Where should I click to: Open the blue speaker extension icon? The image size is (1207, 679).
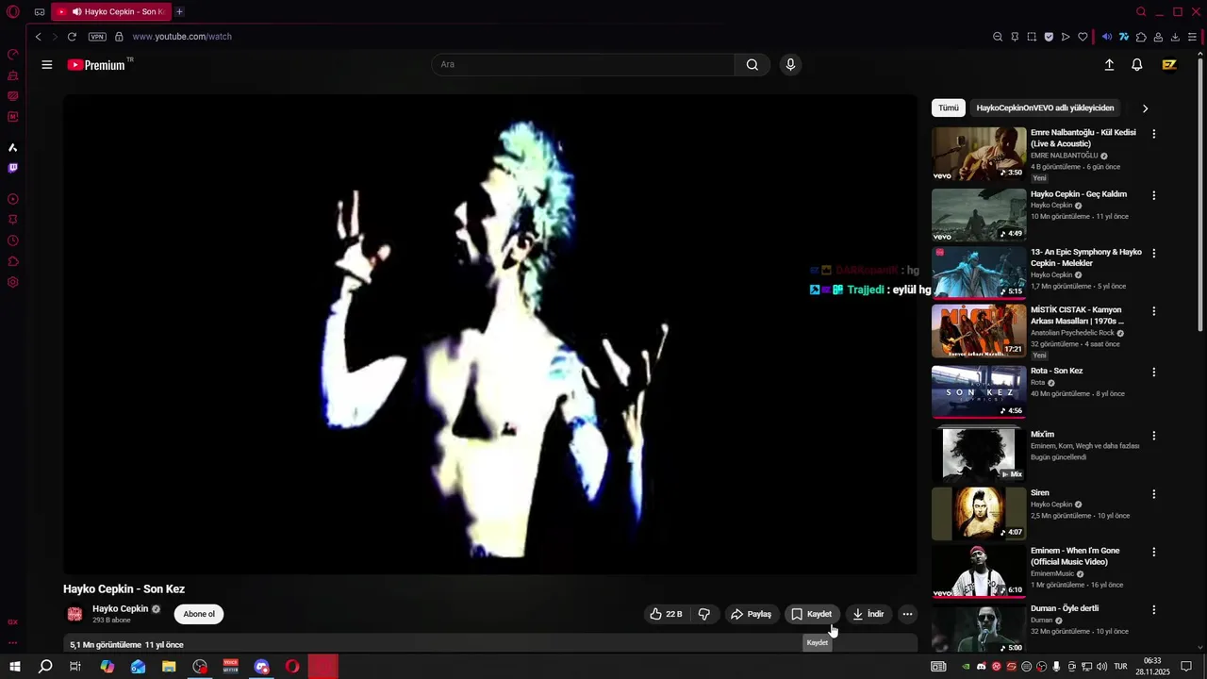point(1107,37)
